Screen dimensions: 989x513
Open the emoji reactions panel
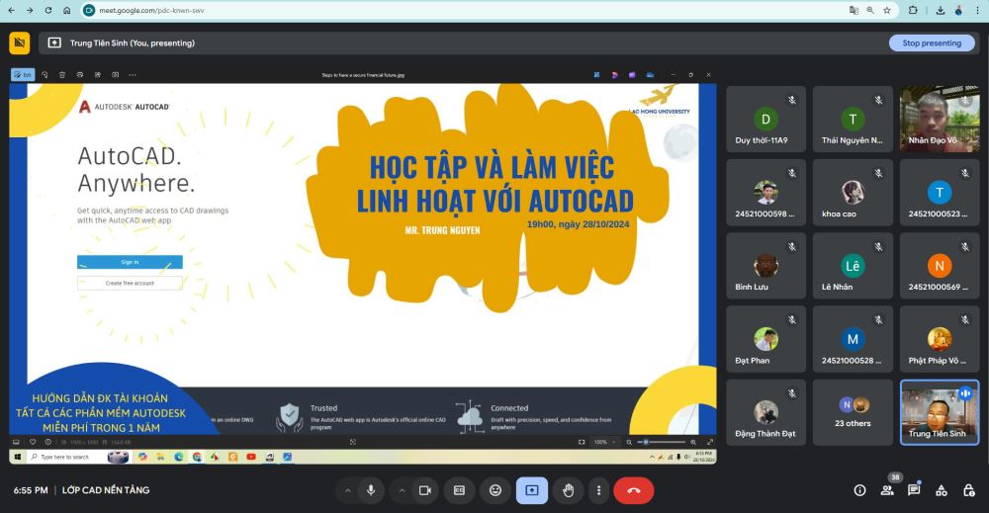495,490
